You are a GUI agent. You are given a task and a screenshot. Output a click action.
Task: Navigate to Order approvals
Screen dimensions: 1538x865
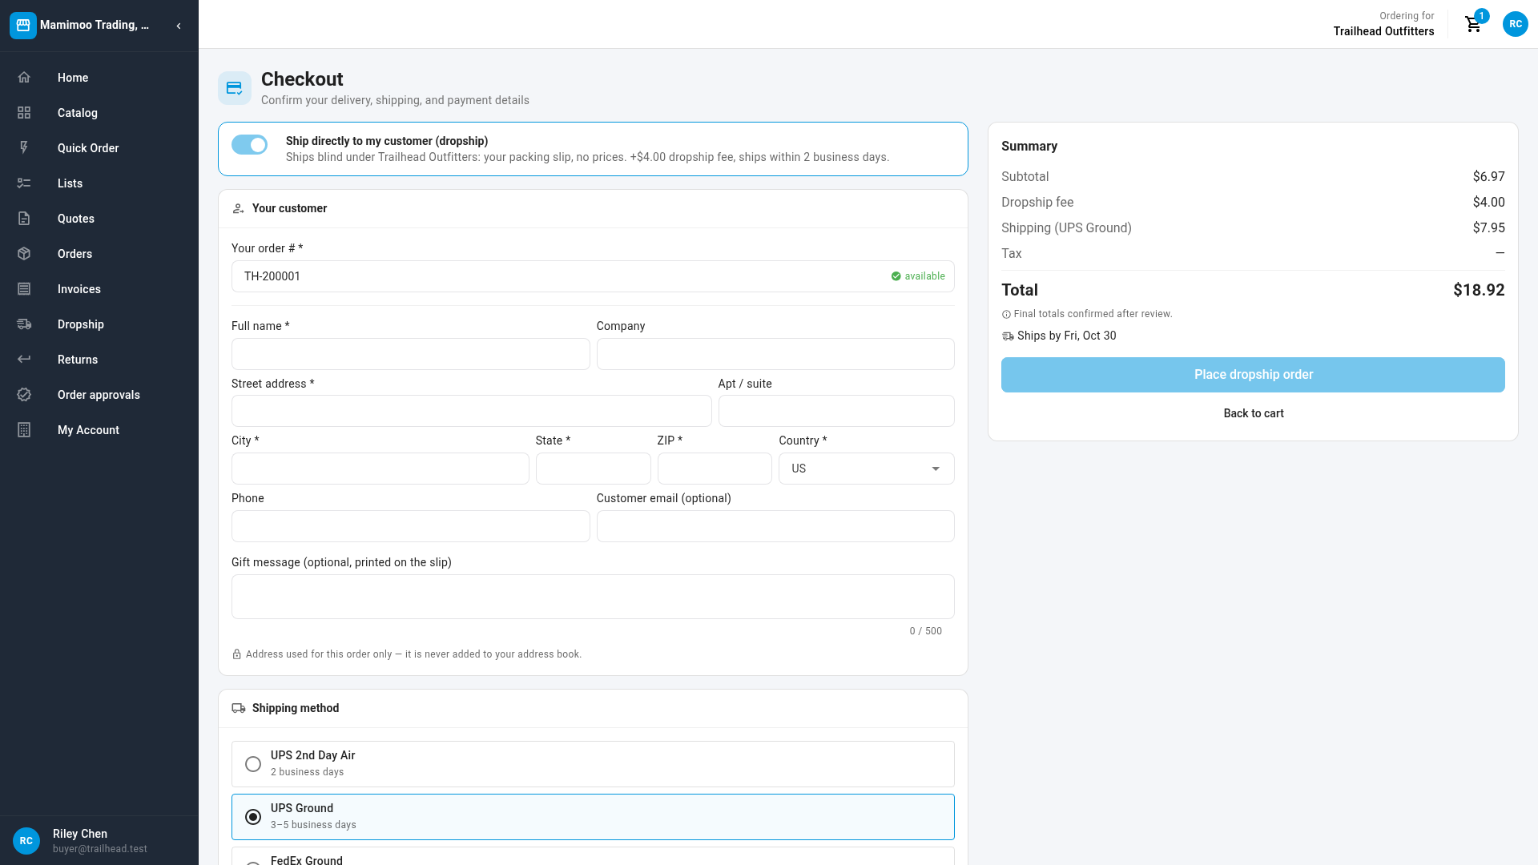99,395
